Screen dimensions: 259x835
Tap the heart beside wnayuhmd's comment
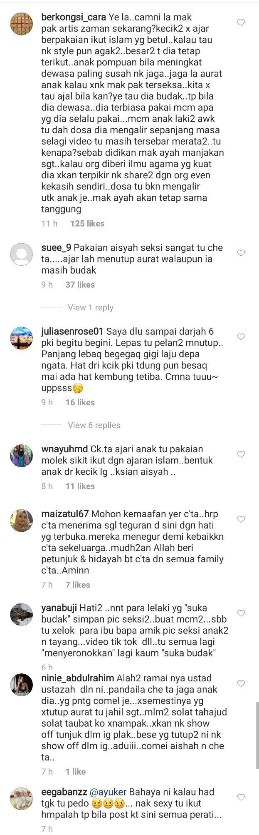coord(241,454)
